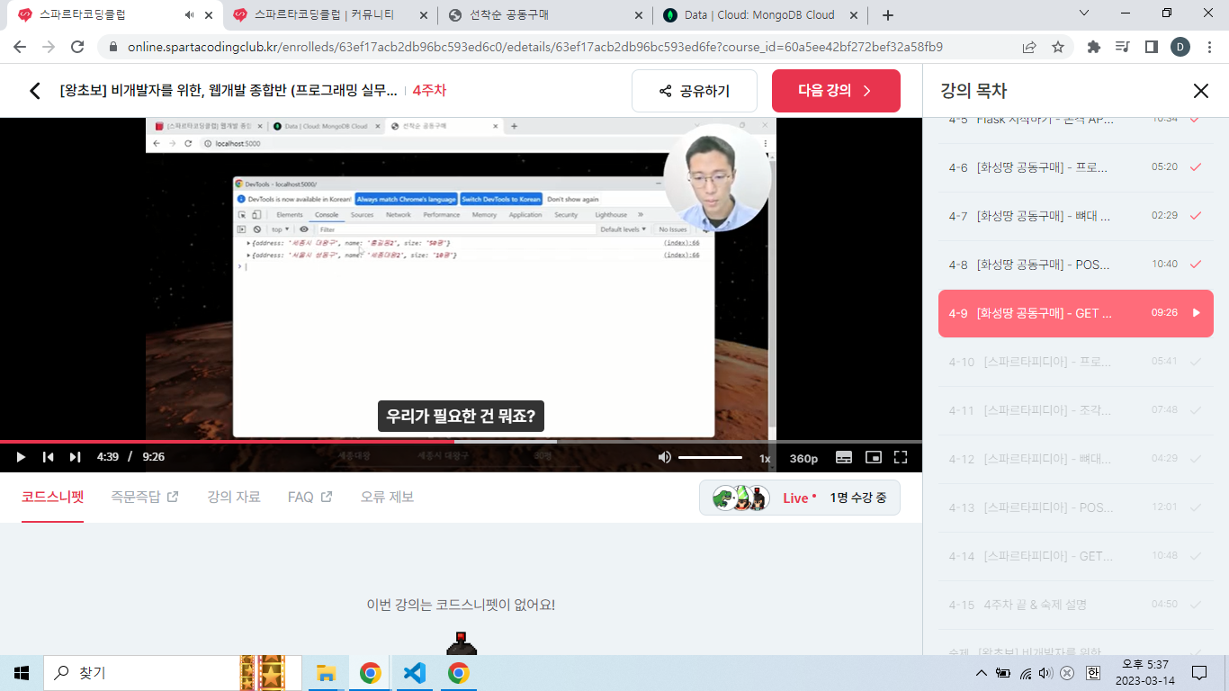The height and width of the screenshot is (691, 1229).
Task: Open the Chrome three-dot menu
Action: coord(1208,47)
